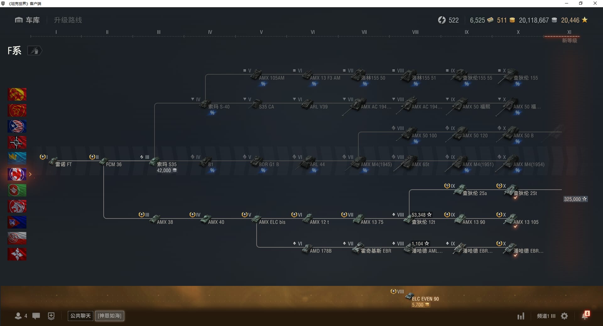Screen dimensions: 603x326
Task: Select the German iron cross nation flag
Action: [x=17, y=142]
